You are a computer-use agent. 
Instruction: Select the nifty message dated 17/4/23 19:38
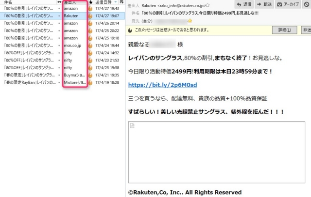pos(62,68)
